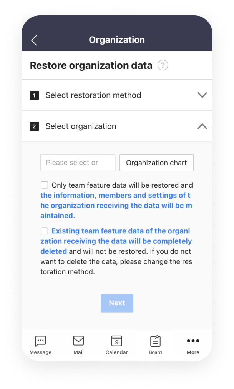This screenshot has width=234, height=389.
Task: Open the help question mark icon
Action: pyautogui.click(x=163, y=65)
